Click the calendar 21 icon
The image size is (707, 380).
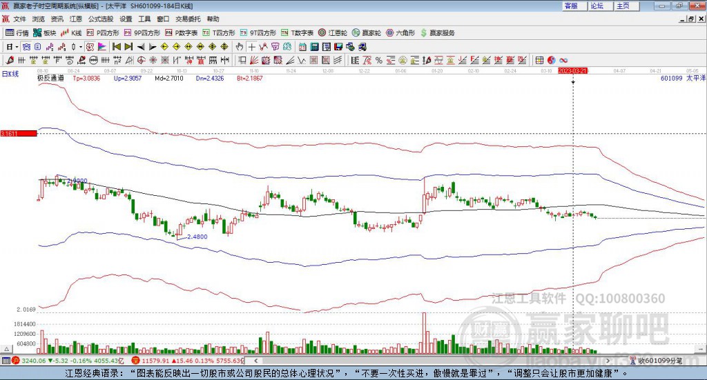coord(302,47)
